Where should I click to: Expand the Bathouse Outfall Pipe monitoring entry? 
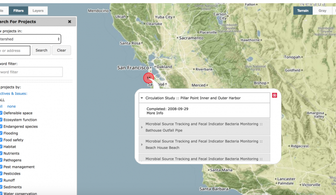click(204, 127)
